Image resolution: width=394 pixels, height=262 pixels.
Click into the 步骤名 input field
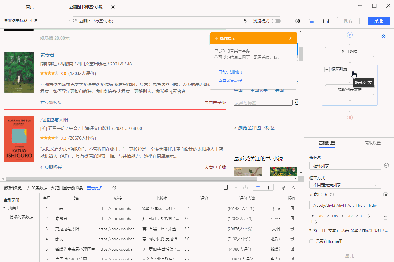click(x=345, y=166)
